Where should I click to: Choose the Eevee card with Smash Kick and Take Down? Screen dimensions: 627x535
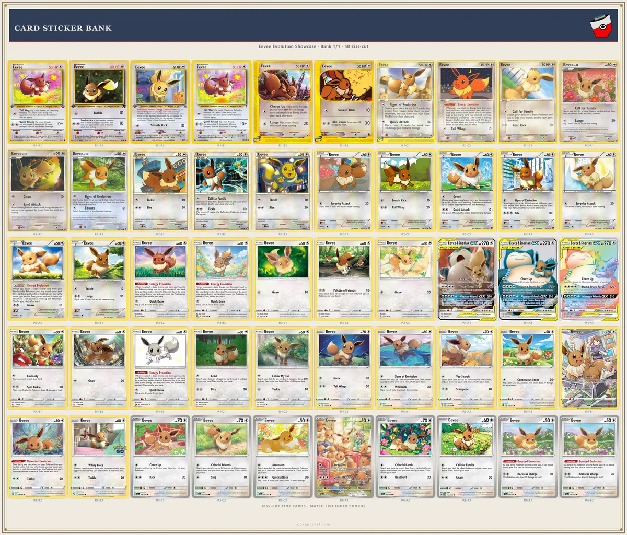[344, 102]
